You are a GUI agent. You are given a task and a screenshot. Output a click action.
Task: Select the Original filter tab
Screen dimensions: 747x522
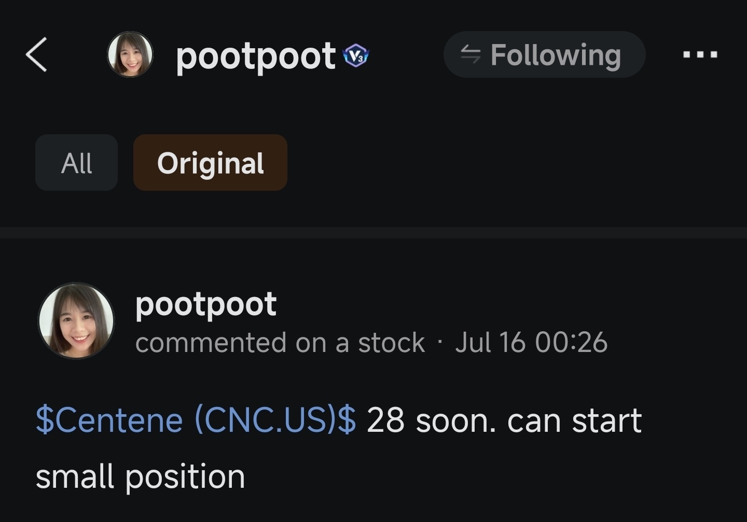pyautogui.click(x=210, y=163)
